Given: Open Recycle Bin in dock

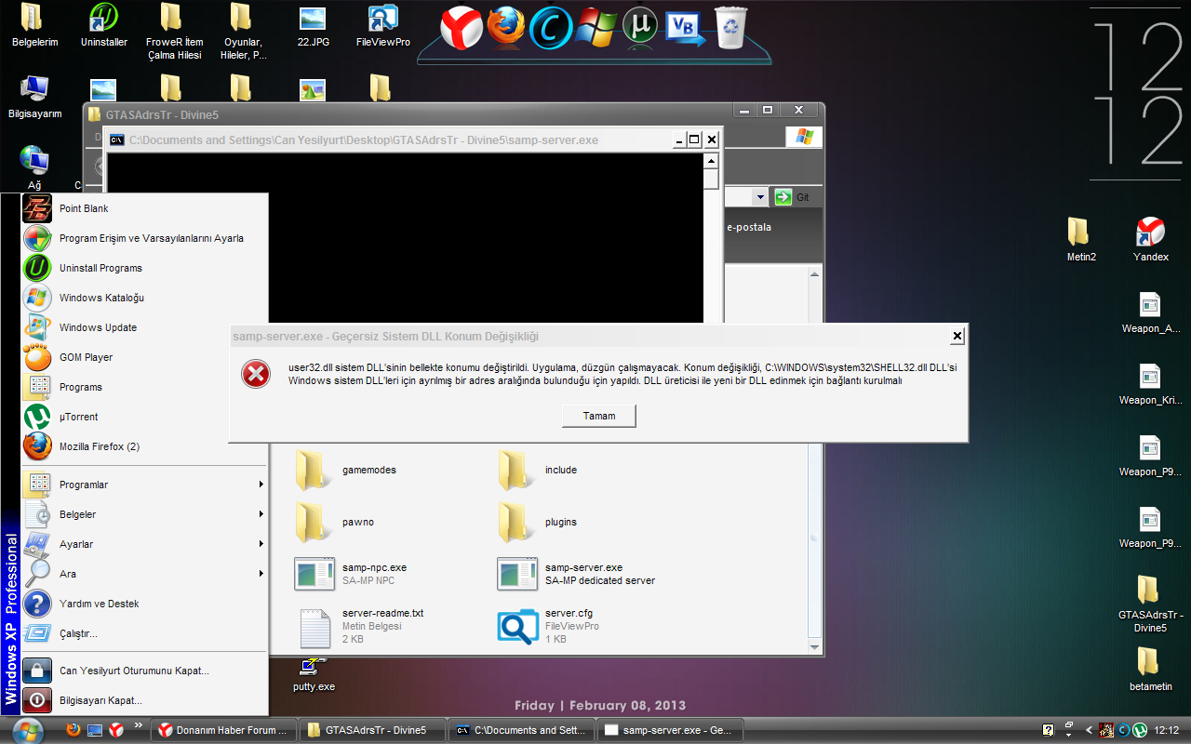Looking at the screenshot, I should coord(730,26).
